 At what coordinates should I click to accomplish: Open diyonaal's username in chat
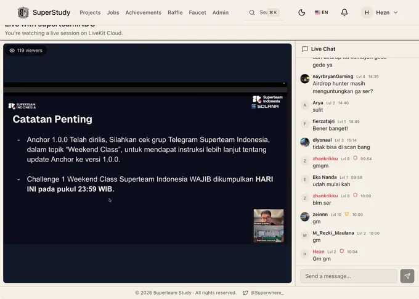click(322, 140)
